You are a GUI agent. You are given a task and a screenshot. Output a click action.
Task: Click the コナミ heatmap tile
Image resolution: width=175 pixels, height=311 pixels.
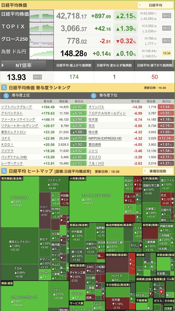58,294
